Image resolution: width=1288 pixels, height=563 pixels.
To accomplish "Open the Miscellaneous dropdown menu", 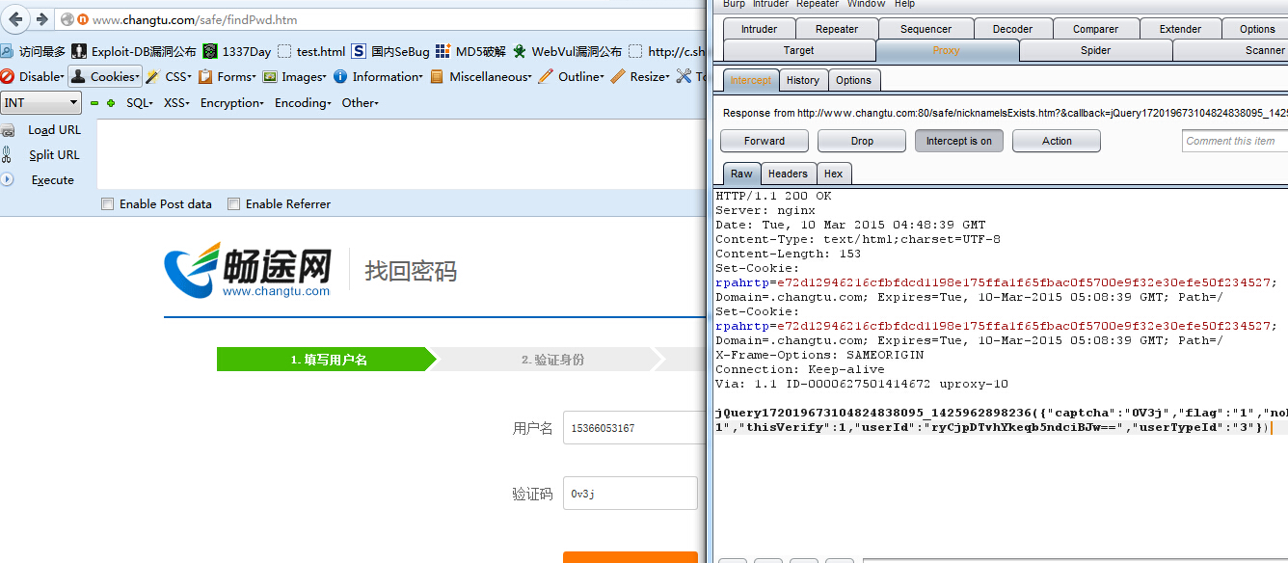I will [481, 76].
